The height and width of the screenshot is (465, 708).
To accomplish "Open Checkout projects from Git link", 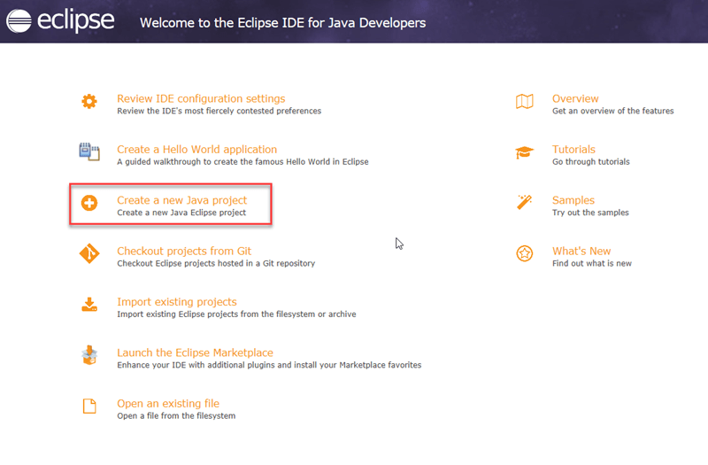I will pos(184,251).
